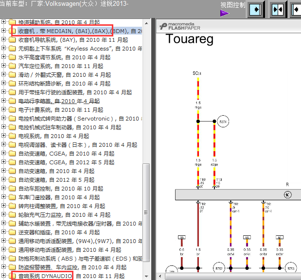301x280 pixels.
Task: Click the 当前车型 Volkswagen 途锐2013 header text
Action: pos(64,4)
